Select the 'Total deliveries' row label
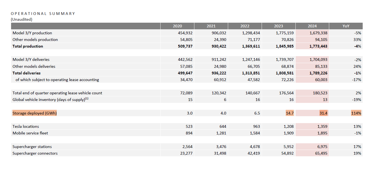371x187 pixels. tap(27, 73)
